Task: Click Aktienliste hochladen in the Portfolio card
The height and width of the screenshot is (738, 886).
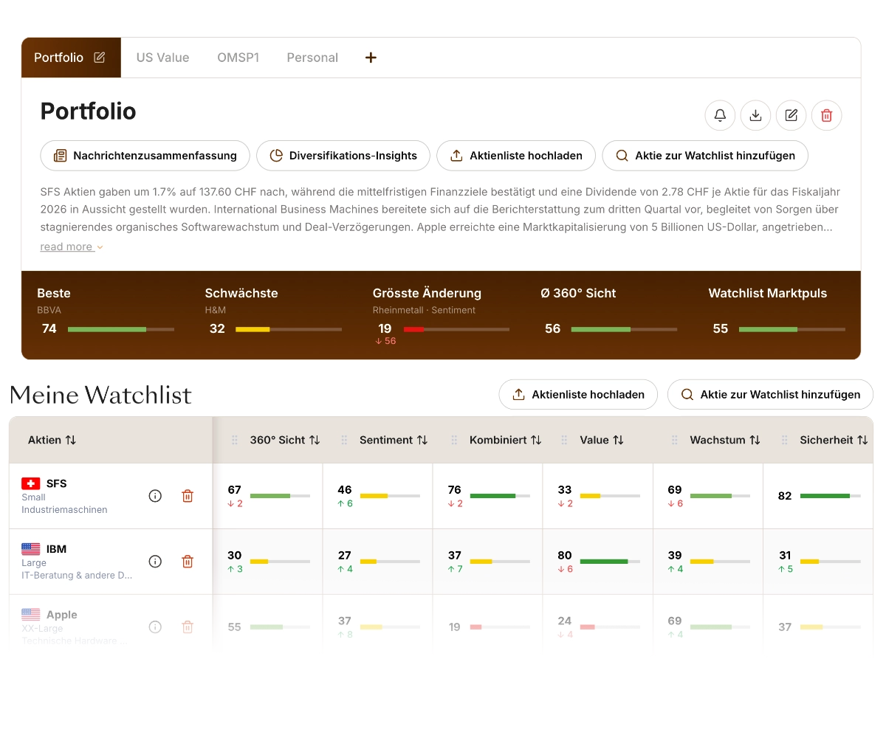Action: 516,156
